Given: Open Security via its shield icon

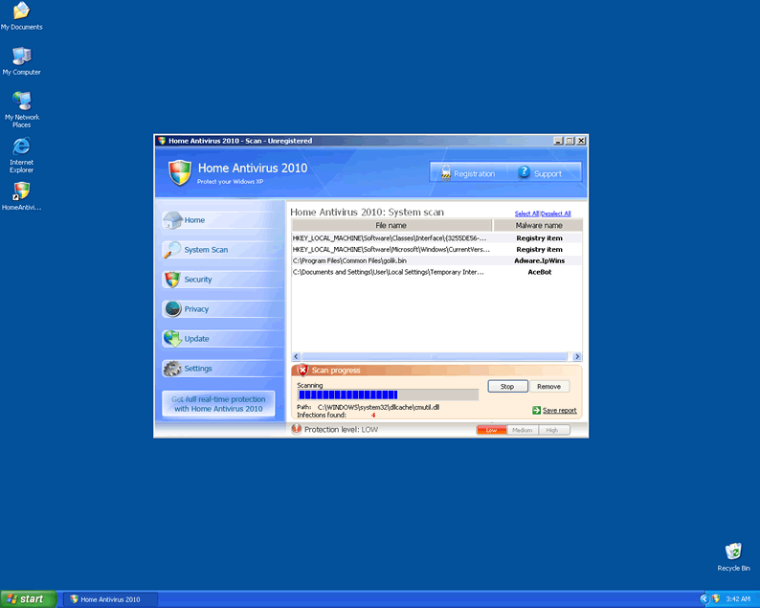Looking at the screenshot, I should (x=172, y=280).
